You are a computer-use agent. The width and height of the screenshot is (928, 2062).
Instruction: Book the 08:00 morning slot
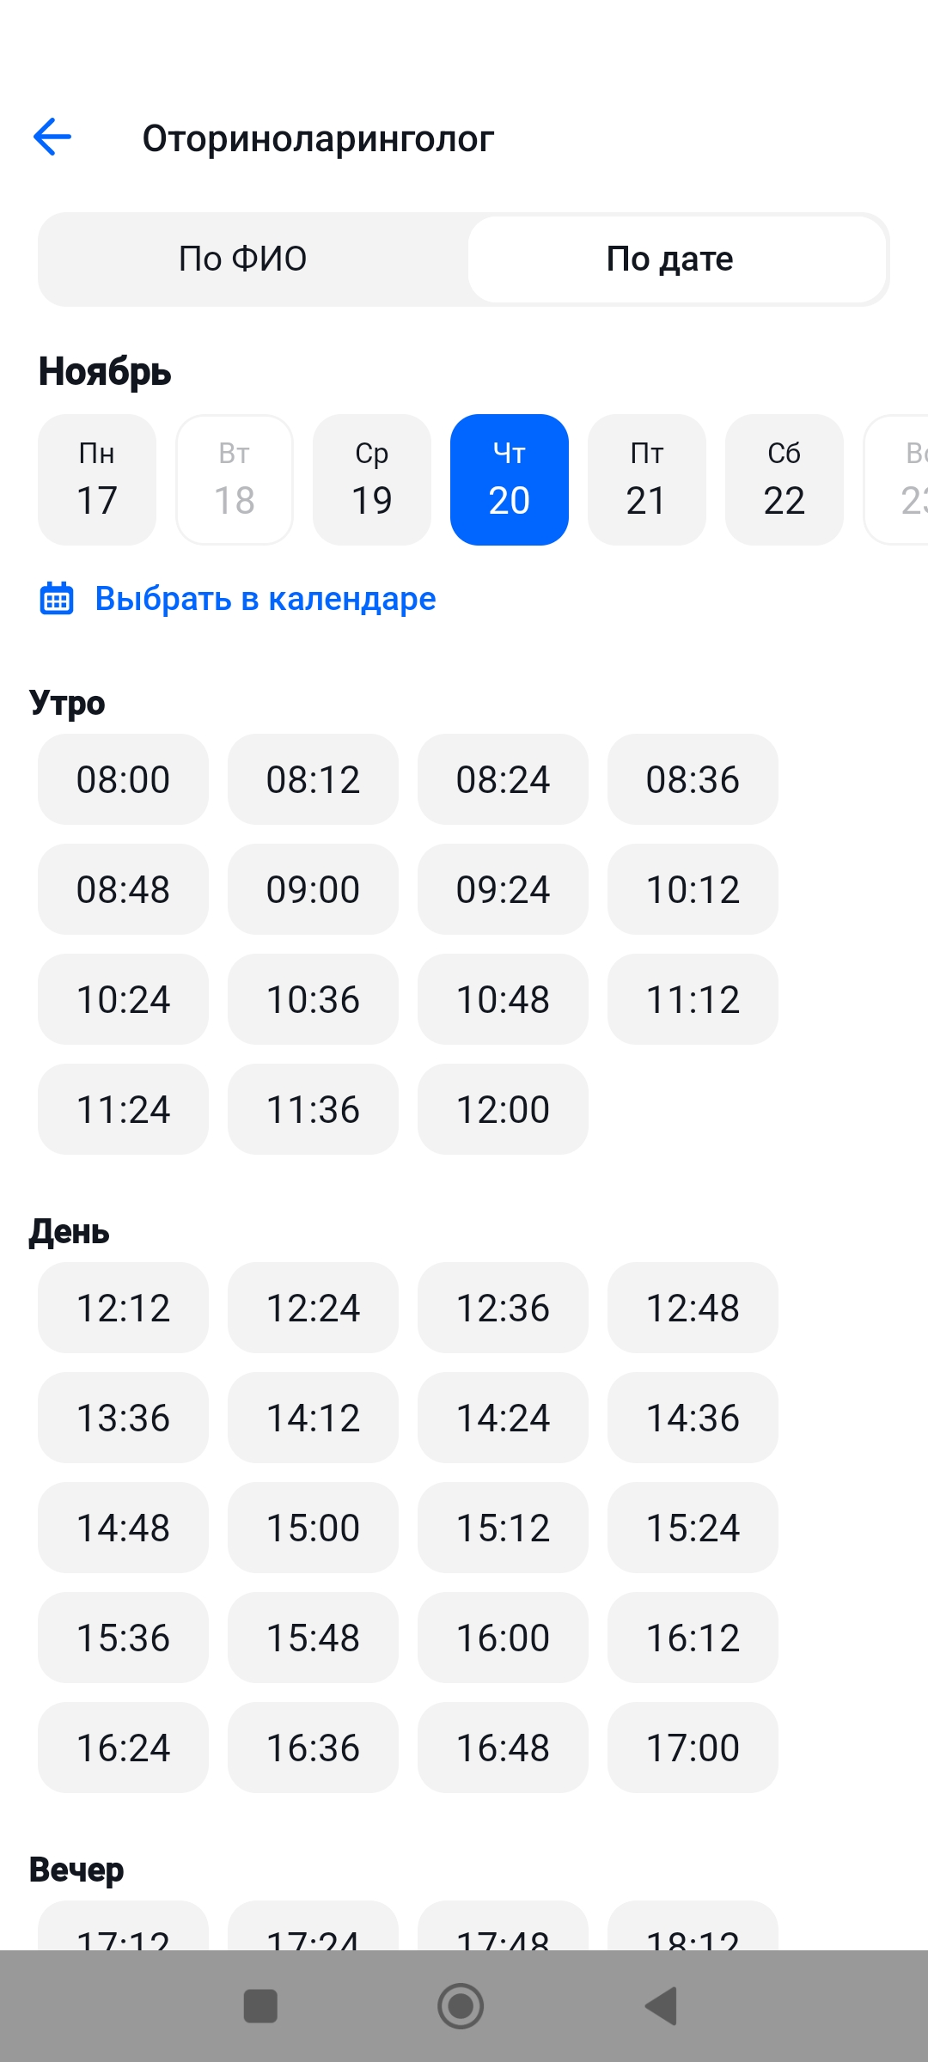[123, 779]
